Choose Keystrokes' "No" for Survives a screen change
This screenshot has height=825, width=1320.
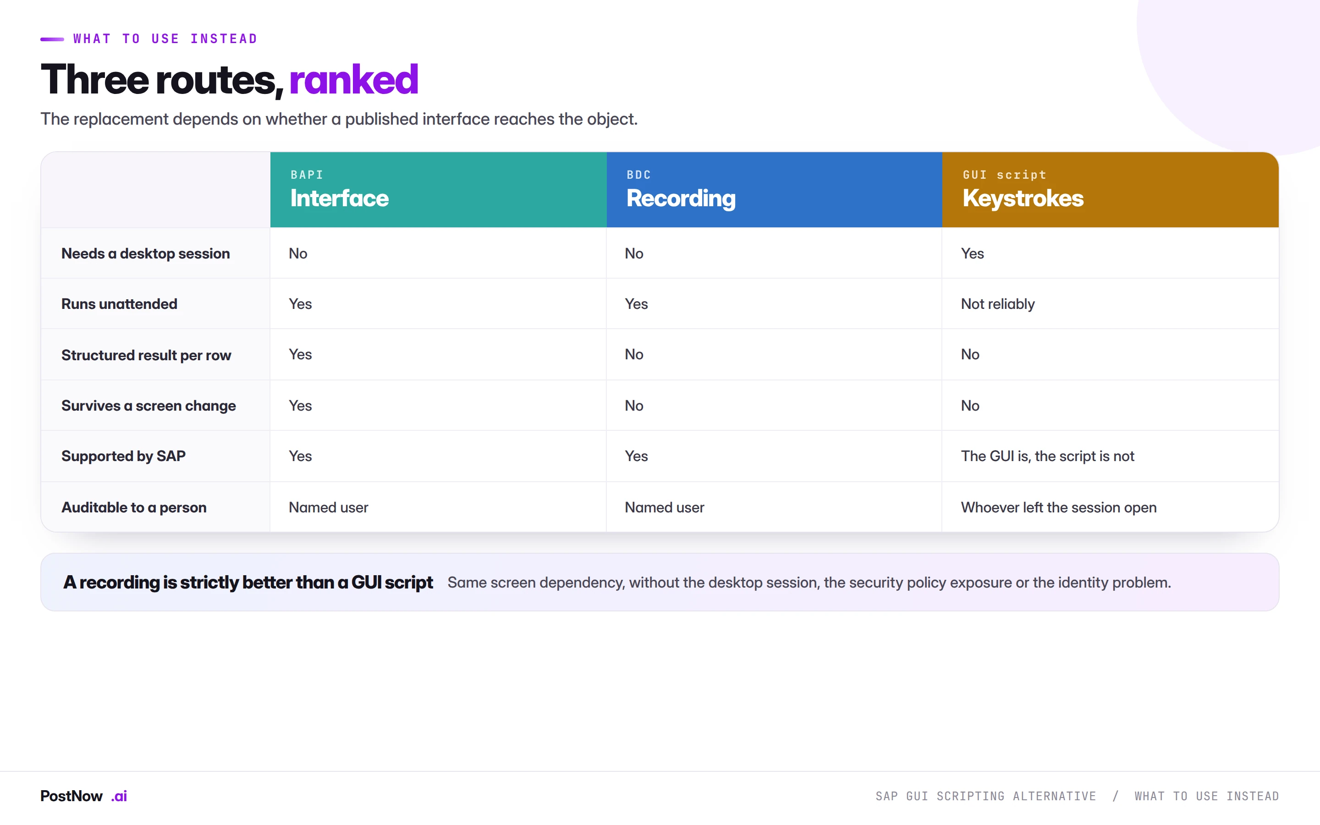tap(970, 406)
